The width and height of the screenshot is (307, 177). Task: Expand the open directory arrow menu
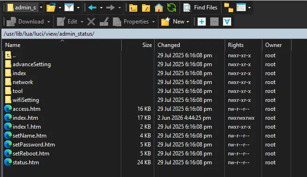(x=60, y=8)
